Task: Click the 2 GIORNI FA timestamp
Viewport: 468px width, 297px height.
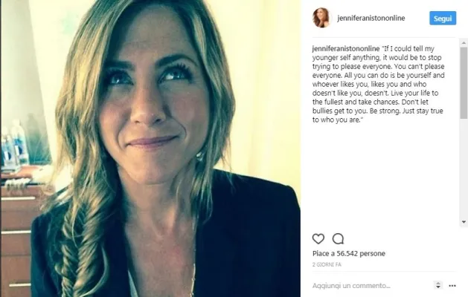Action: (327, 264)
